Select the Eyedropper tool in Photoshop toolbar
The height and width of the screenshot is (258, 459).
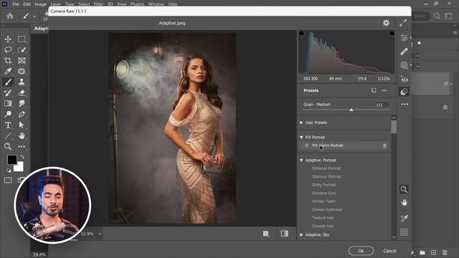(x=8, y=72)
